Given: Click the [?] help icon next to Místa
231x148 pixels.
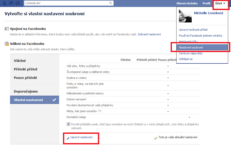Looking at the screenshot, I should pyautogui.click(x=100, y=111).
